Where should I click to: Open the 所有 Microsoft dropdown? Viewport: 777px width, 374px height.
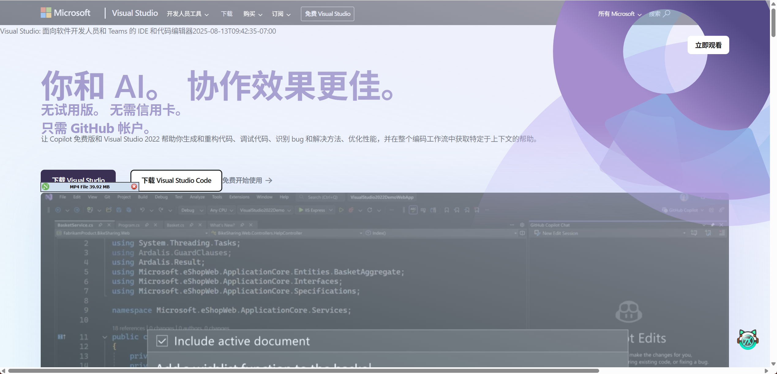(x=620, y=14)
